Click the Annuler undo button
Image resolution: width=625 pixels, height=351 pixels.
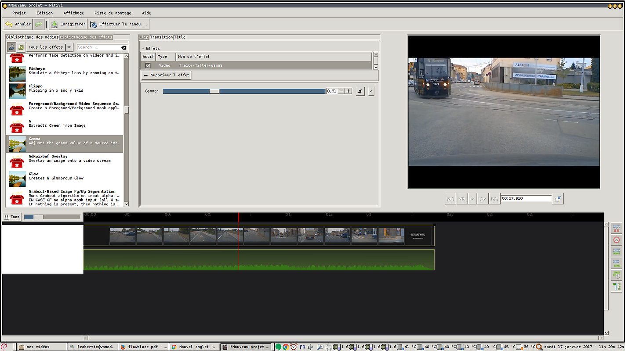(x=18, y=24)
